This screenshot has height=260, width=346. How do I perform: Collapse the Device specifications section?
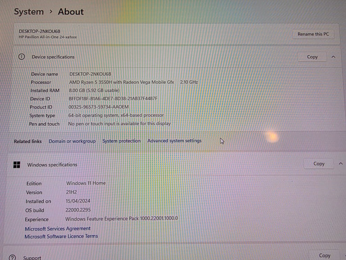[333, 57]
